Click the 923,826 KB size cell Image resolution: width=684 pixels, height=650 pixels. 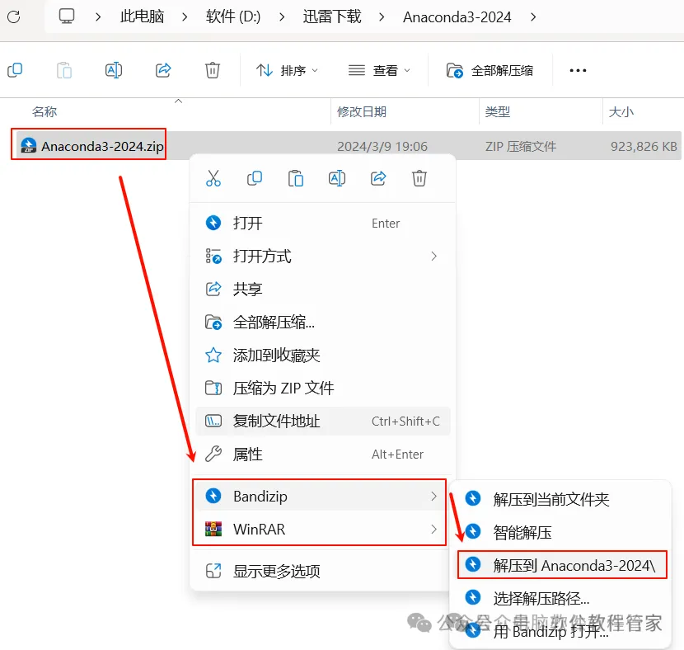(644, 146)
